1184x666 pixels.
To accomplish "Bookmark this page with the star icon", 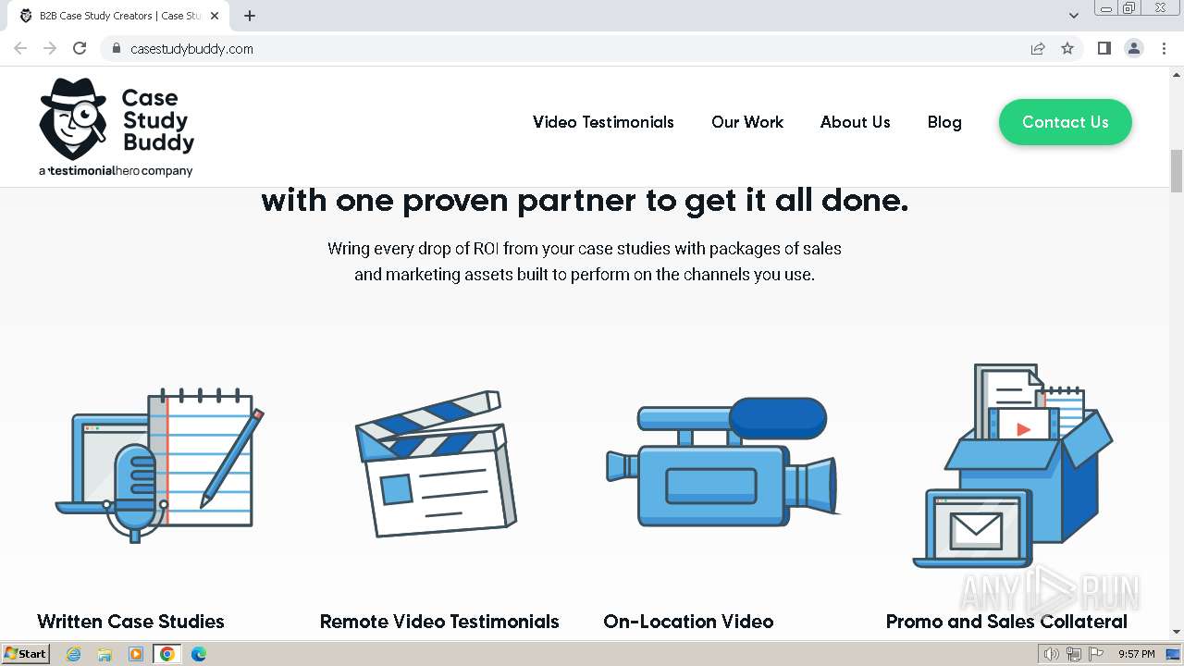I will coord(1067,48).
